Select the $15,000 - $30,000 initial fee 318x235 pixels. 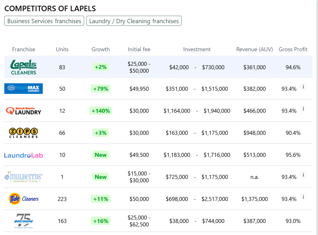139,177
